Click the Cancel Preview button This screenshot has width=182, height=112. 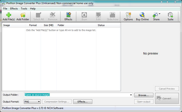[167, 89]
